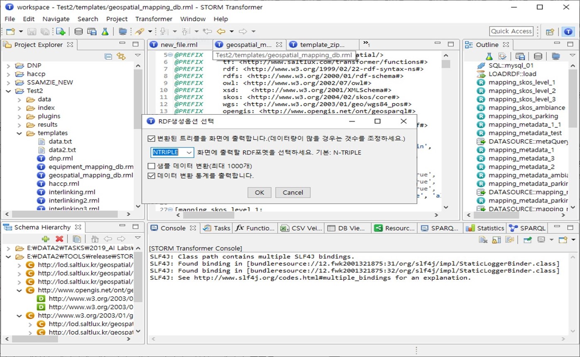The width and height of the screenshot is (580, 357).
Task: Click the blue monitor folder icon in main toolbar
Action: coord(122,31)
